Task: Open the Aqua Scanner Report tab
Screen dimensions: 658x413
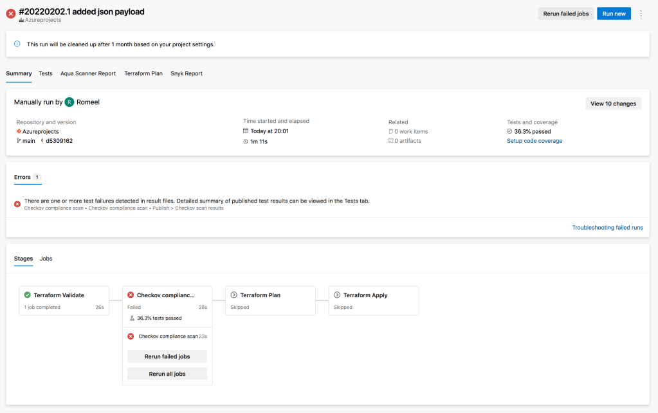Action: click(x=88, y=73)
